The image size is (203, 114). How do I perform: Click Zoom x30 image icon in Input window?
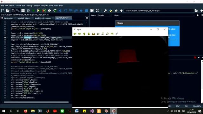point(98,34)
